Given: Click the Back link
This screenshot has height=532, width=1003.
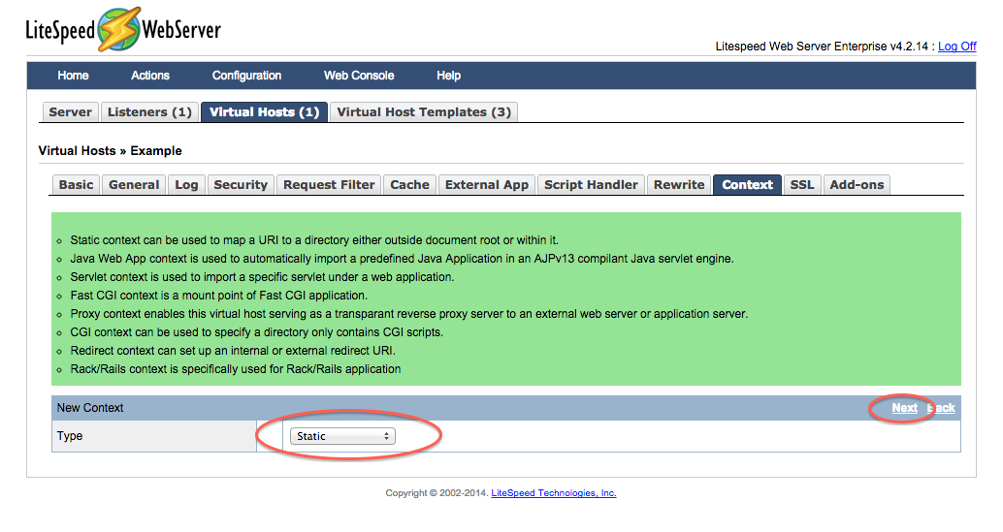Looking at the screenshot, I should coord(941,407).
